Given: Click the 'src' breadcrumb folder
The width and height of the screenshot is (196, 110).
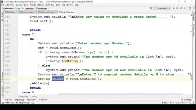Looking at the screenshot, I should click(x=18, y=9).
